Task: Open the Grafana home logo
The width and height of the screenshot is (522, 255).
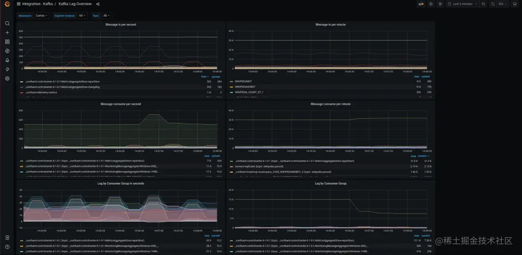Action: pos(7,4)
